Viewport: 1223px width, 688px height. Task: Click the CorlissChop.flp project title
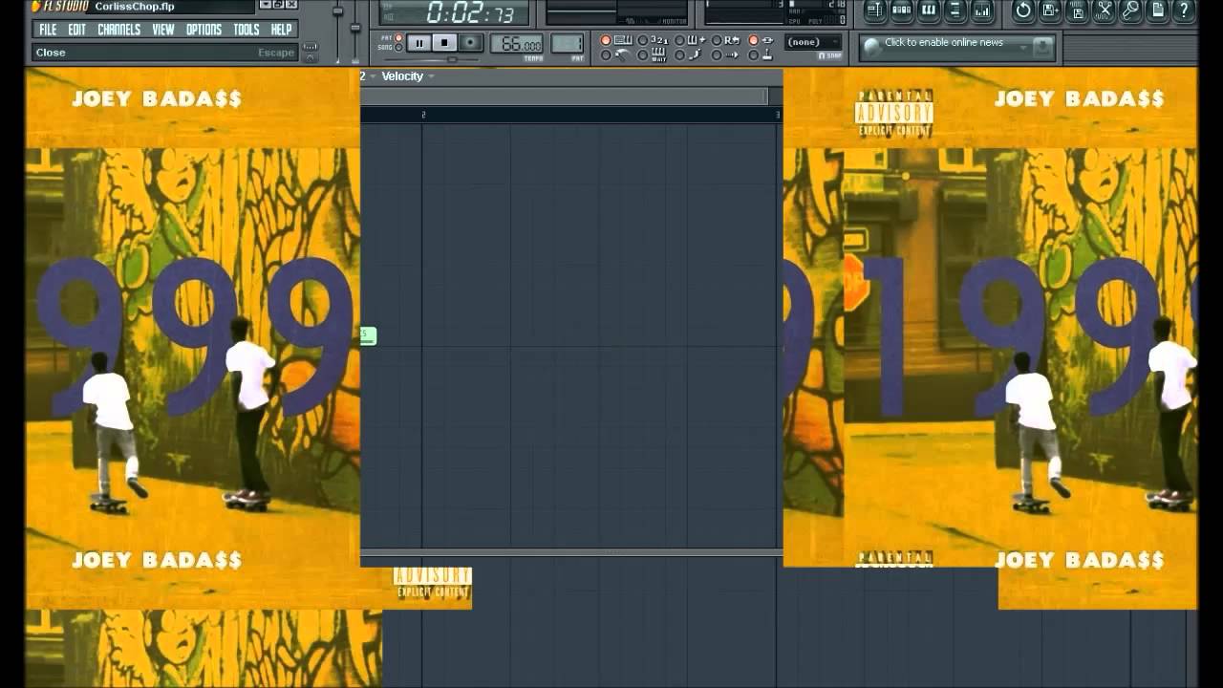[135, 7]
